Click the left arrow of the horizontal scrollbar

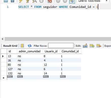3,39
